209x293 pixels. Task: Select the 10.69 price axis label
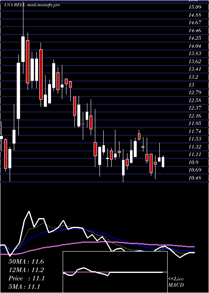click(195, 170)
